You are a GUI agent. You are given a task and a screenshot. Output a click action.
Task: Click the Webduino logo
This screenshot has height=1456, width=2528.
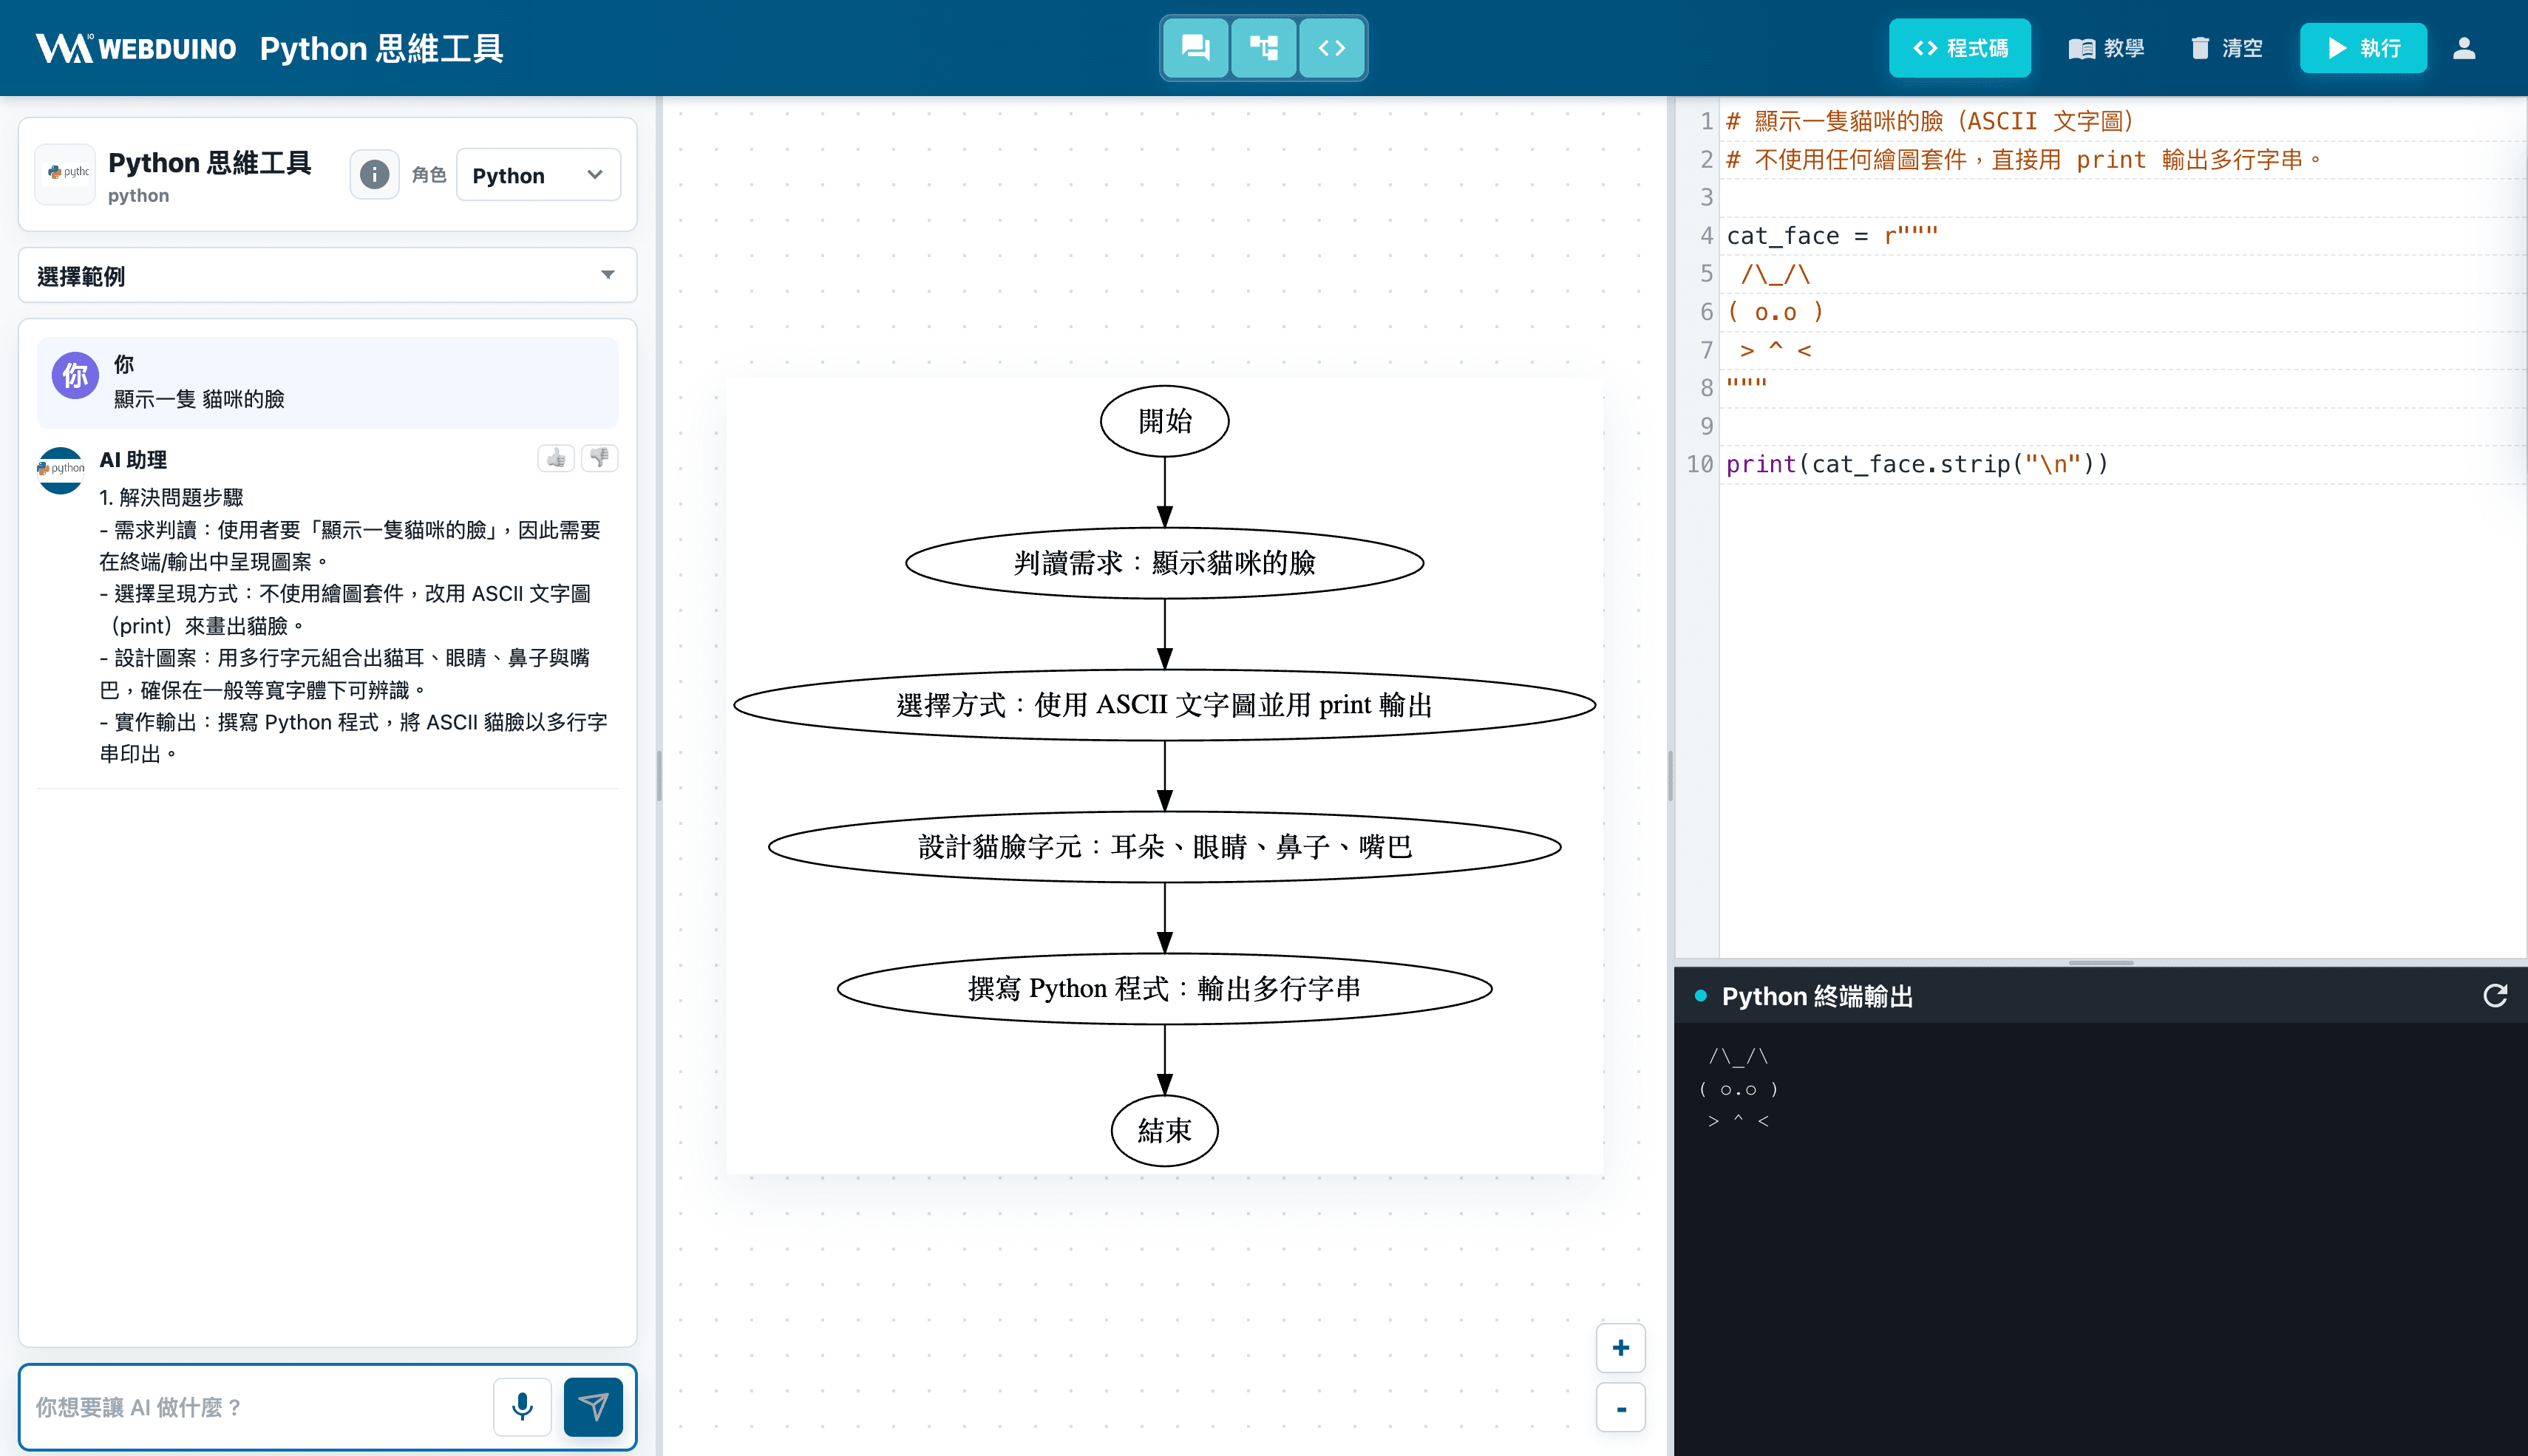click(x=136, y=48)
